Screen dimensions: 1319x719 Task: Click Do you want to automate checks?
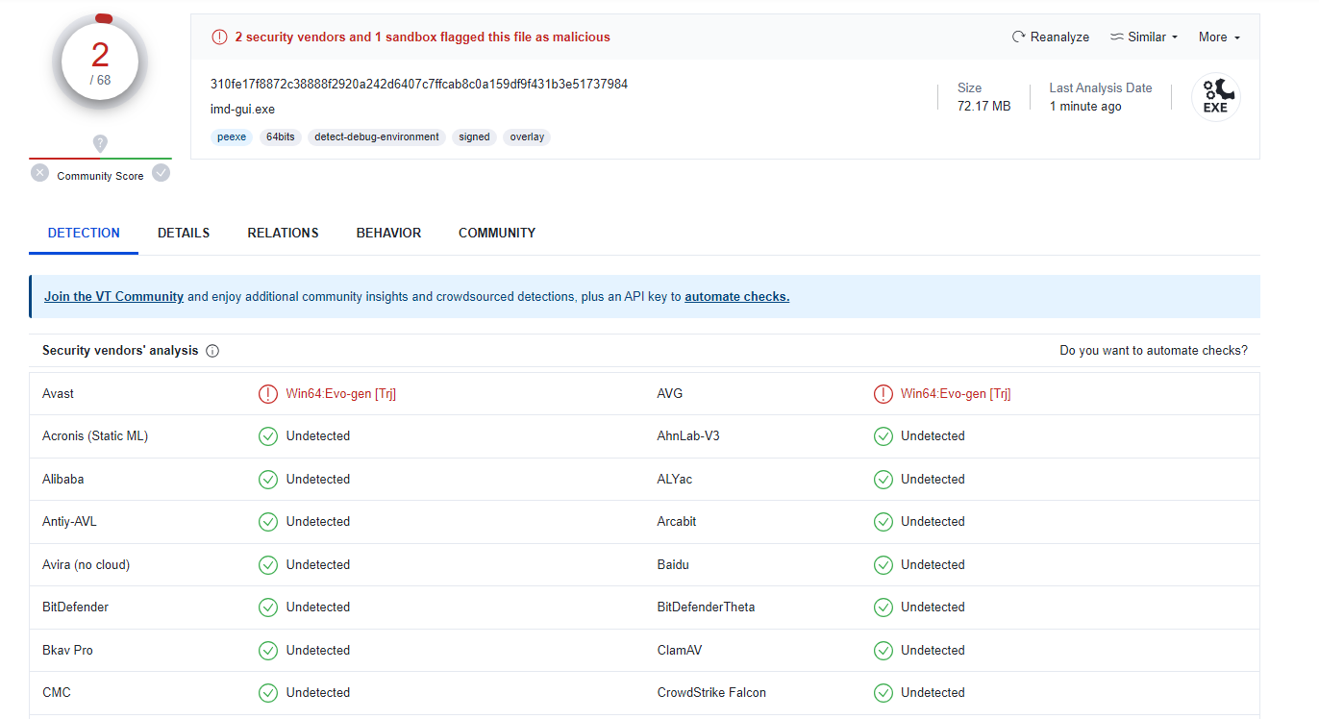[1154, 351]
